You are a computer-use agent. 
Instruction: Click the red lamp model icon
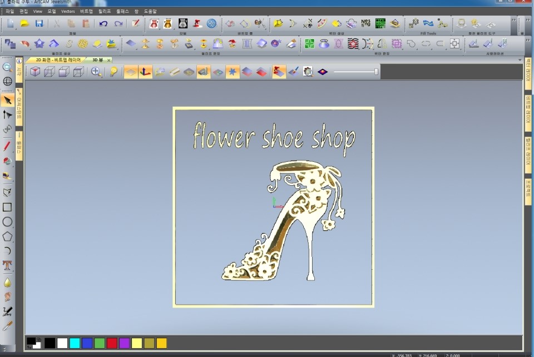click(x=197, y=23)
